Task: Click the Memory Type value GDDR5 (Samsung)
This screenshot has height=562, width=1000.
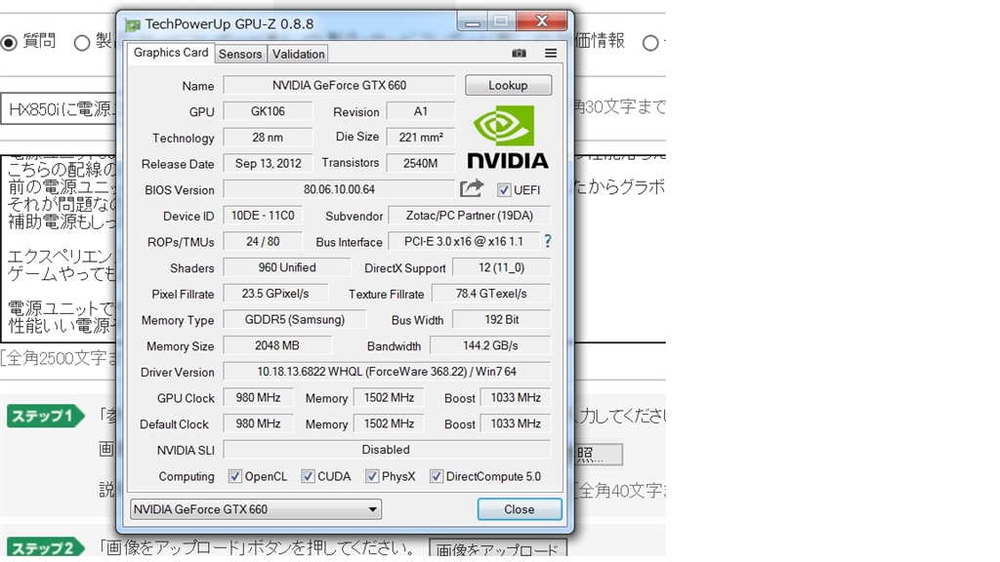Action: point(295,320)
